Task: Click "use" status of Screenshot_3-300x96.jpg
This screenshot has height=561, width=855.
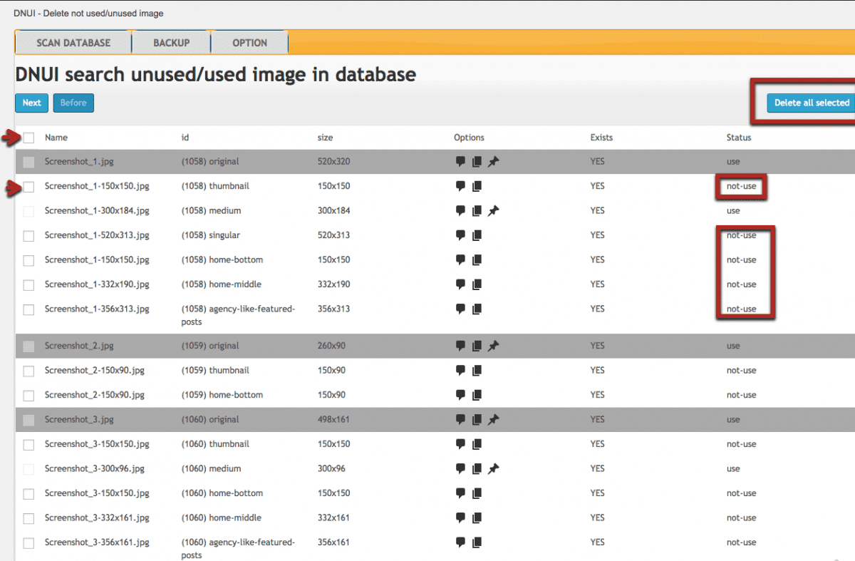Action: [733, 469]
